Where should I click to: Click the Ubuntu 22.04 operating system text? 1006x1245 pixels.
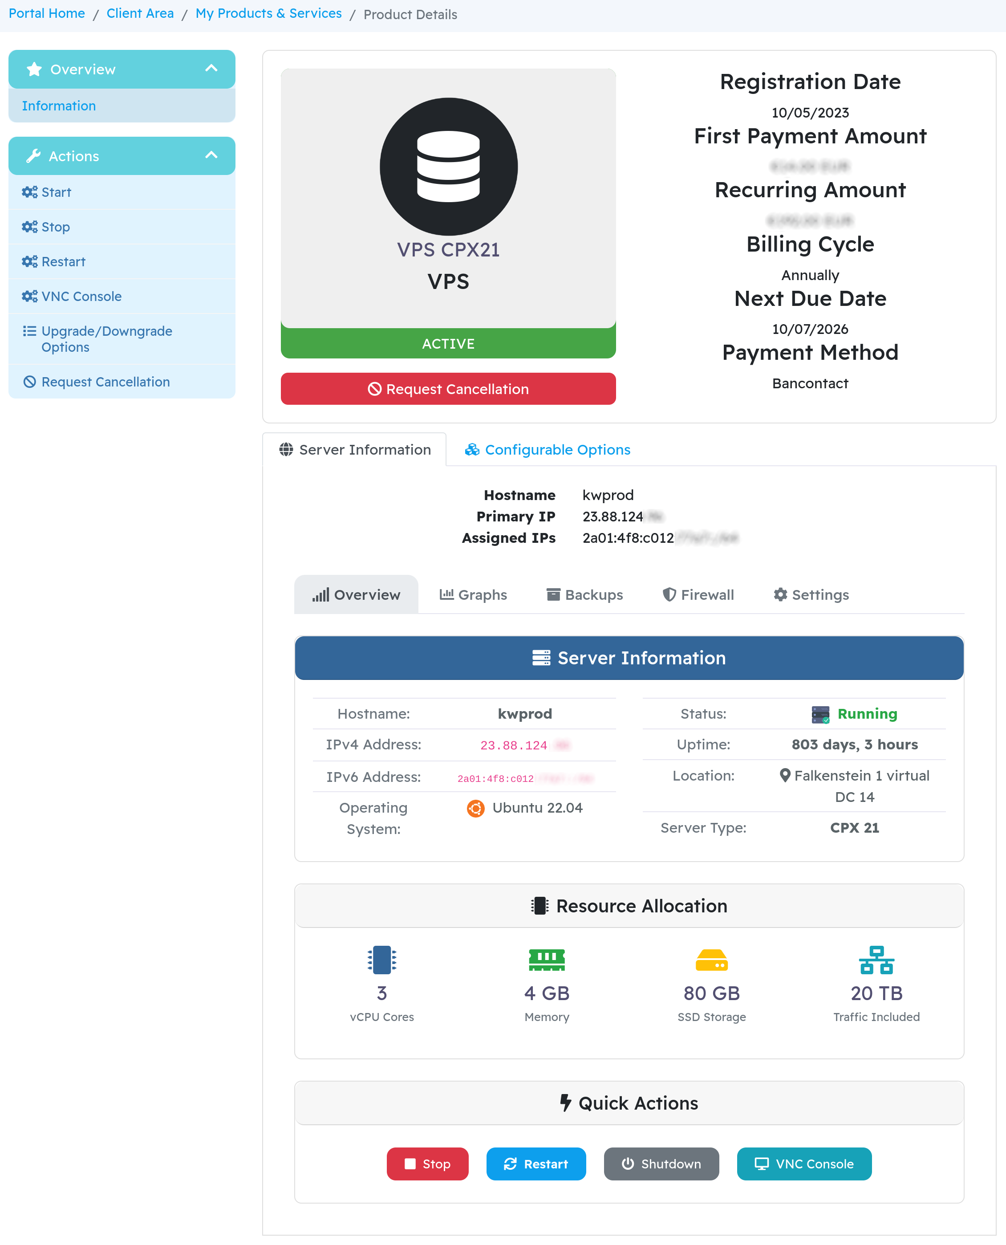coord(537,808)
